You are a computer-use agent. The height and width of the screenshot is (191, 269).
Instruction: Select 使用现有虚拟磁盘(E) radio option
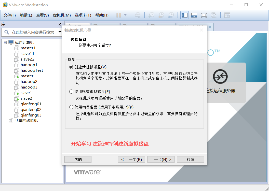tap(71, 92)
